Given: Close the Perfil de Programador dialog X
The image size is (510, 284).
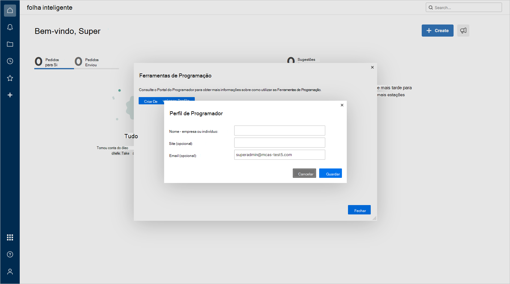Looking at the screenshot, I should [342, 105].
